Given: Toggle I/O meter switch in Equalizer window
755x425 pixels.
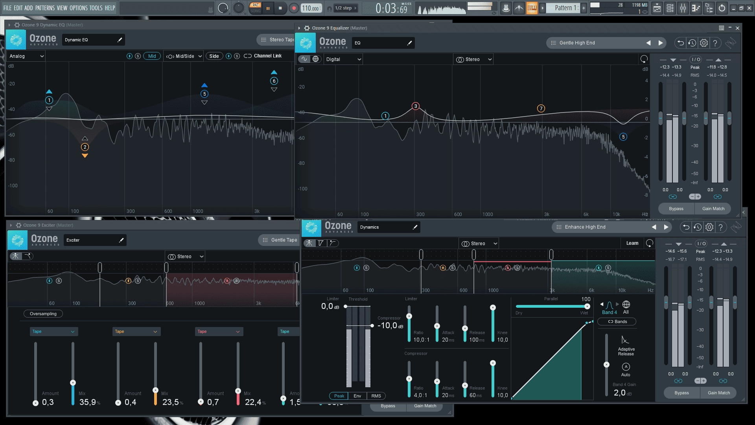Looking at the screenshot, I should [x=696, y=59].
